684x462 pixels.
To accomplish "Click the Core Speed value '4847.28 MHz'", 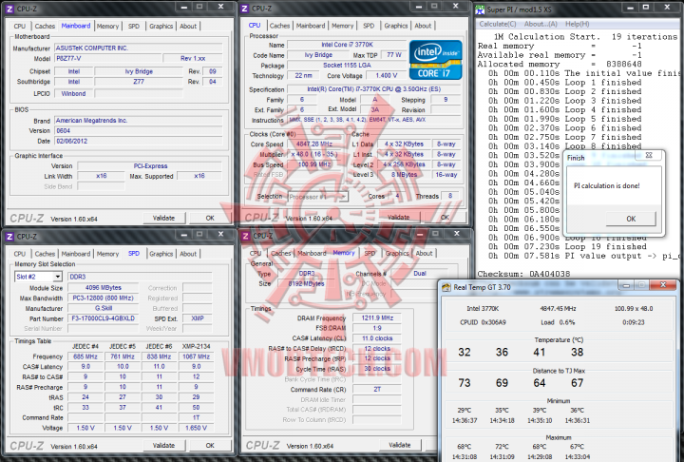I will (314, 144).
